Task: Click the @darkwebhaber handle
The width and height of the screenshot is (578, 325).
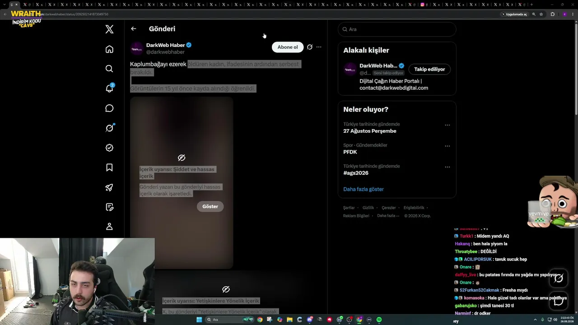Action: coord(165,52)
